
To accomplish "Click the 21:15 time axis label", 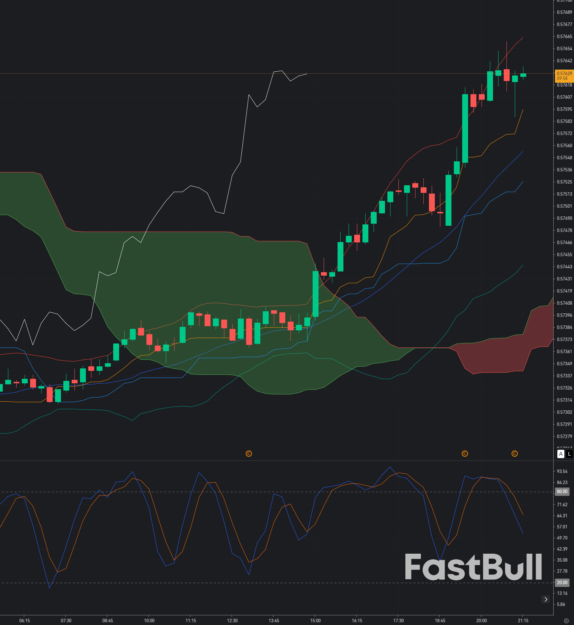I will tap(523, 620).
